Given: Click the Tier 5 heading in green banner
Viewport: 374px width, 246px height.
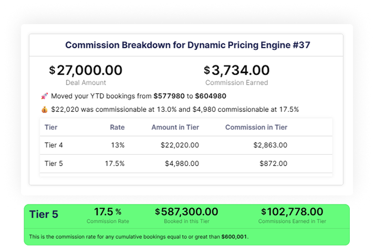Looking at the screenshot, I should [x=44, y=215].
